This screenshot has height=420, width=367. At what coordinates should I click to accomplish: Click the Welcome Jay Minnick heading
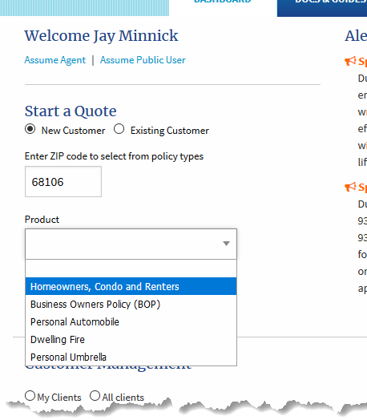[x=101, y=36]
